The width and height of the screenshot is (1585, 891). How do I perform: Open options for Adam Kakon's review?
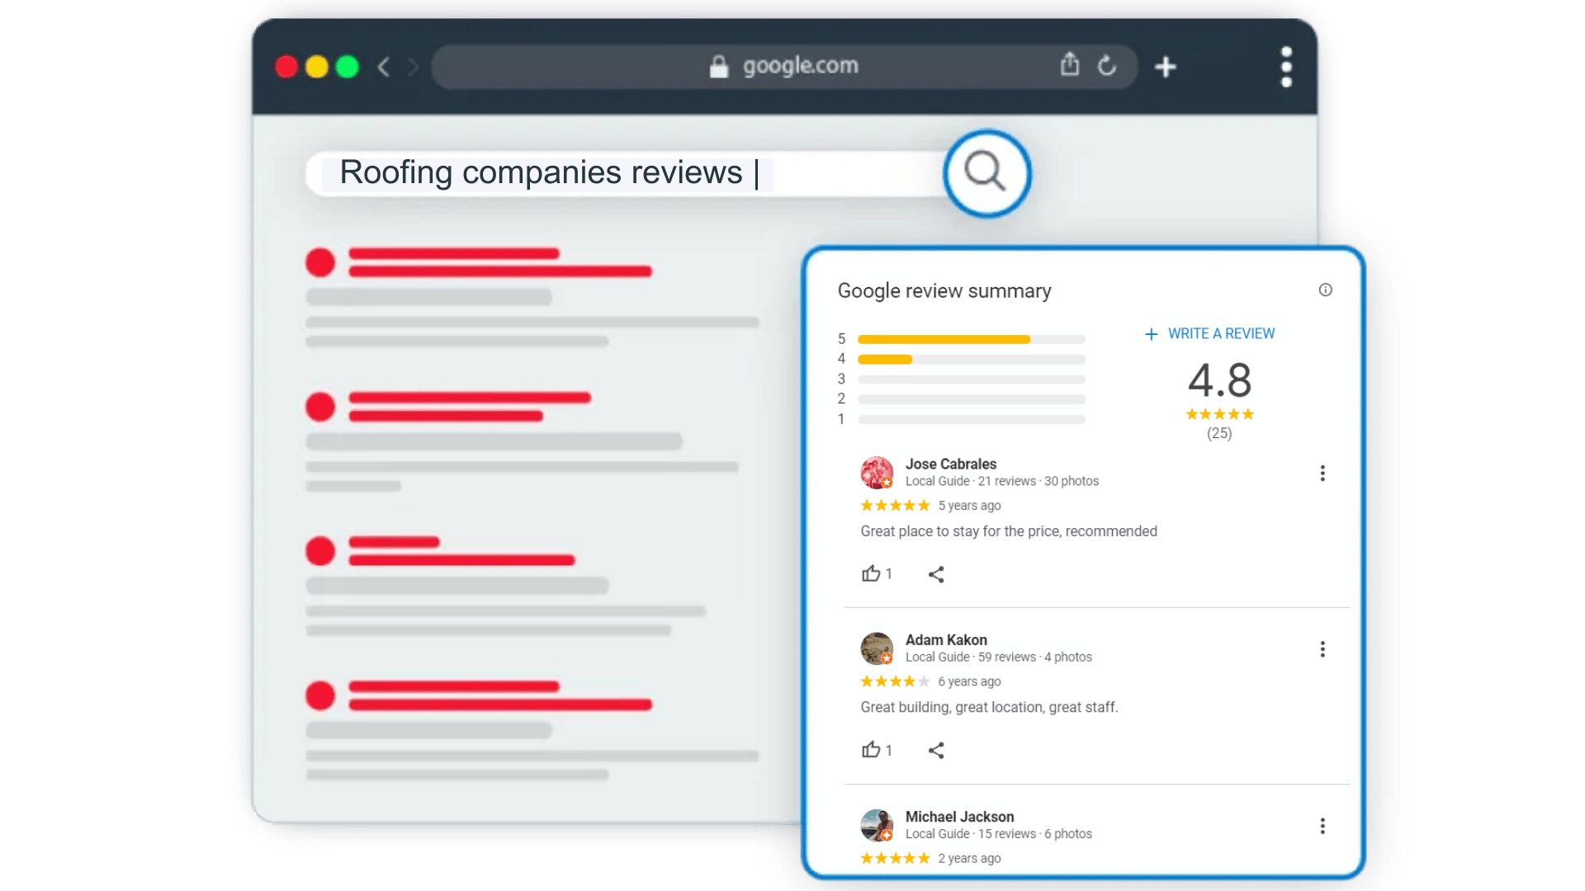click(x=1322, y=649)
